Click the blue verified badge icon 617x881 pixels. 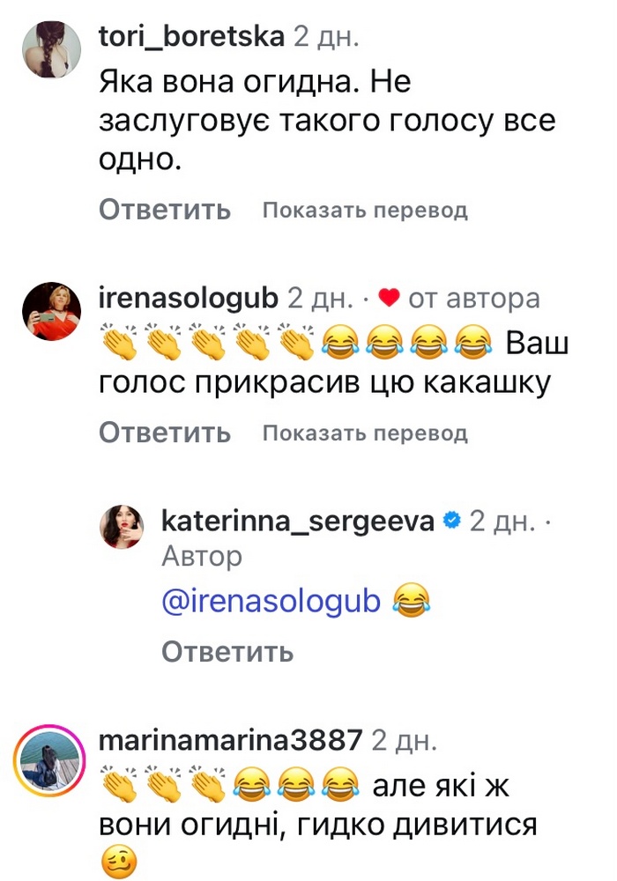[452, 522]
